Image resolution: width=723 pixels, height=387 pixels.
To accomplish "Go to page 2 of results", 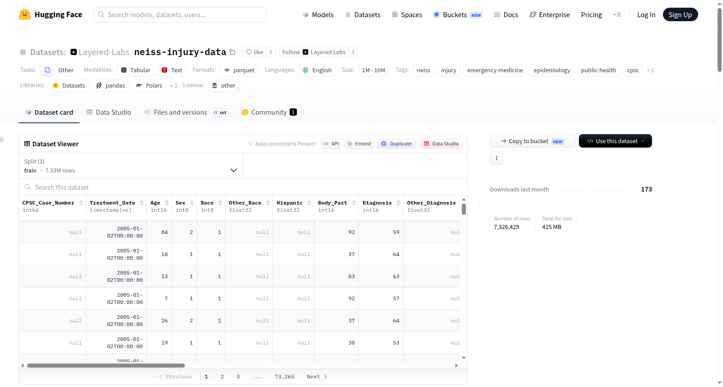I will coord(222,377).
